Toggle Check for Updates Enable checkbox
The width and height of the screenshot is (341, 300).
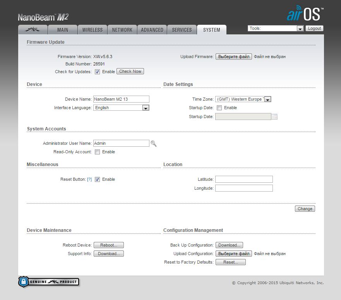[x=97, y=72]
